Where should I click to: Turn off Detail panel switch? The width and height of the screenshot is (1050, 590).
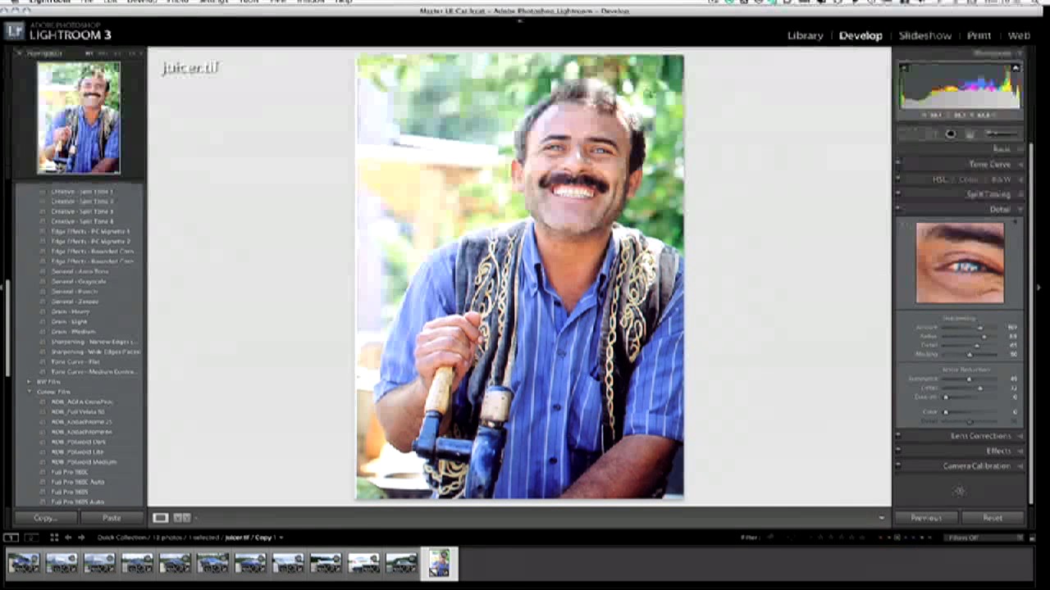coord(898,210)
